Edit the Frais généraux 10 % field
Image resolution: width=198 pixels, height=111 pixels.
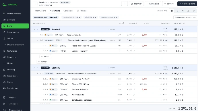click(71, 17)
